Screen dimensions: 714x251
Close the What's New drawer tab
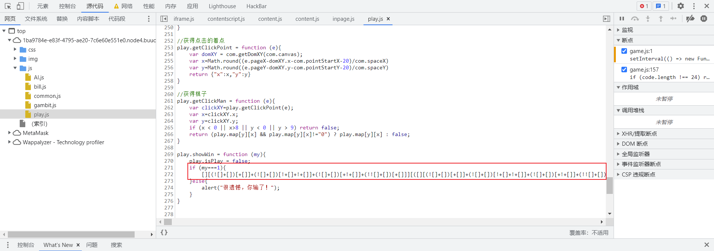pyautogui.click(x=78, y=245)
